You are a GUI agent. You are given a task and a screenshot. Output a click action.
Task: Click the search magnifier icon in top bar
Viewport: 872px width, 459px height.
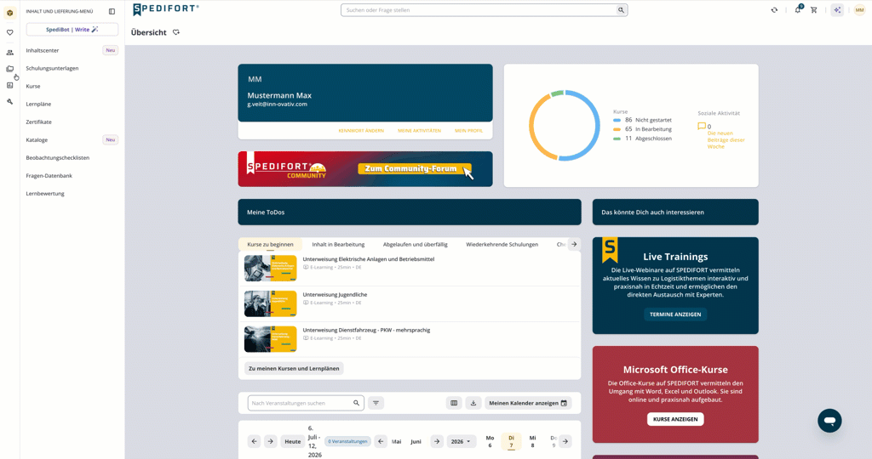pos(621,10)
